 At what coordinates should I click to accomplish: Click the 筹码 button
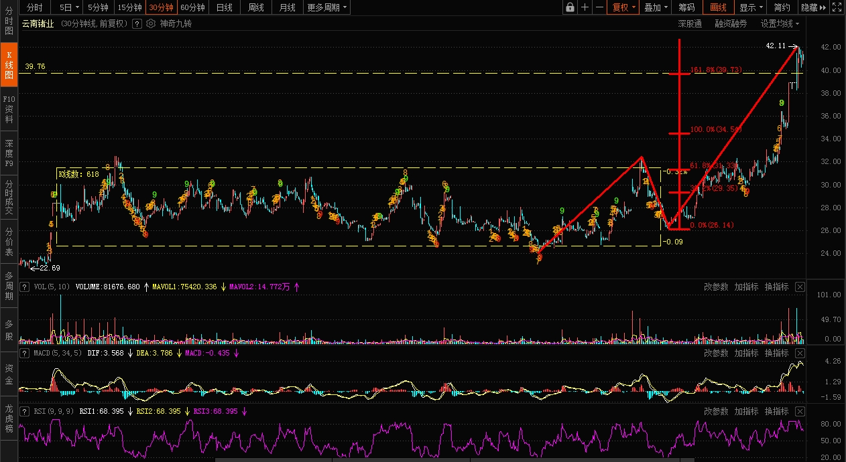tap(686, 7)
